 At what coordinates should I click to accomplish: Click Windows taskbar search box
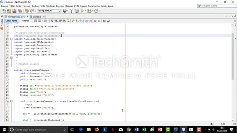click(38, 130)
